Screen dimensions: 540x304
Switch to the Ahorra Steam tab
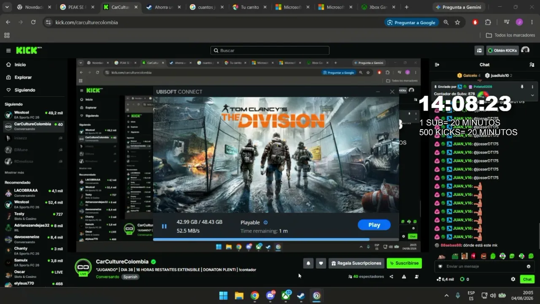(163, 7)
